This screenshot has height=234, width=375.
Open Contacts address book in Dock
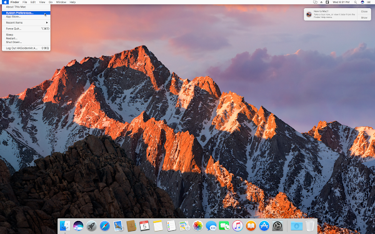pyautogui.click(x=131, y=226)
